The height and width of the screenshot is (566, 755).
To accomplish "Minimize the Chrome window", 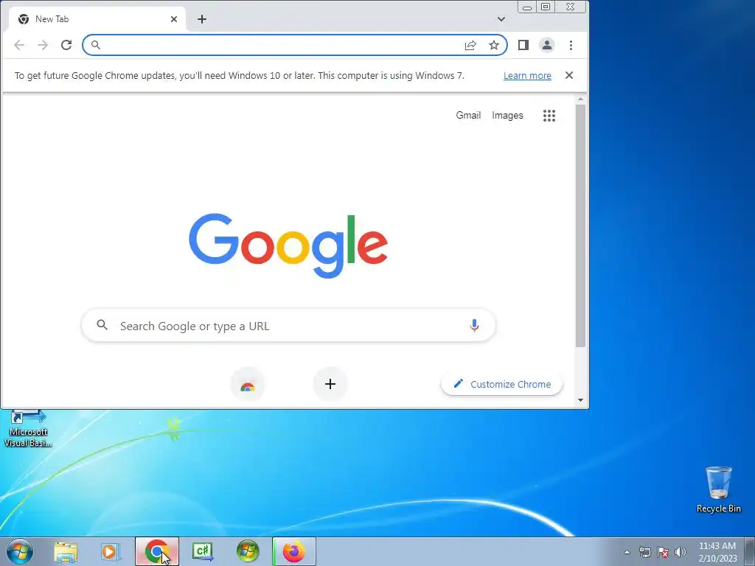I will coord(527,7).
